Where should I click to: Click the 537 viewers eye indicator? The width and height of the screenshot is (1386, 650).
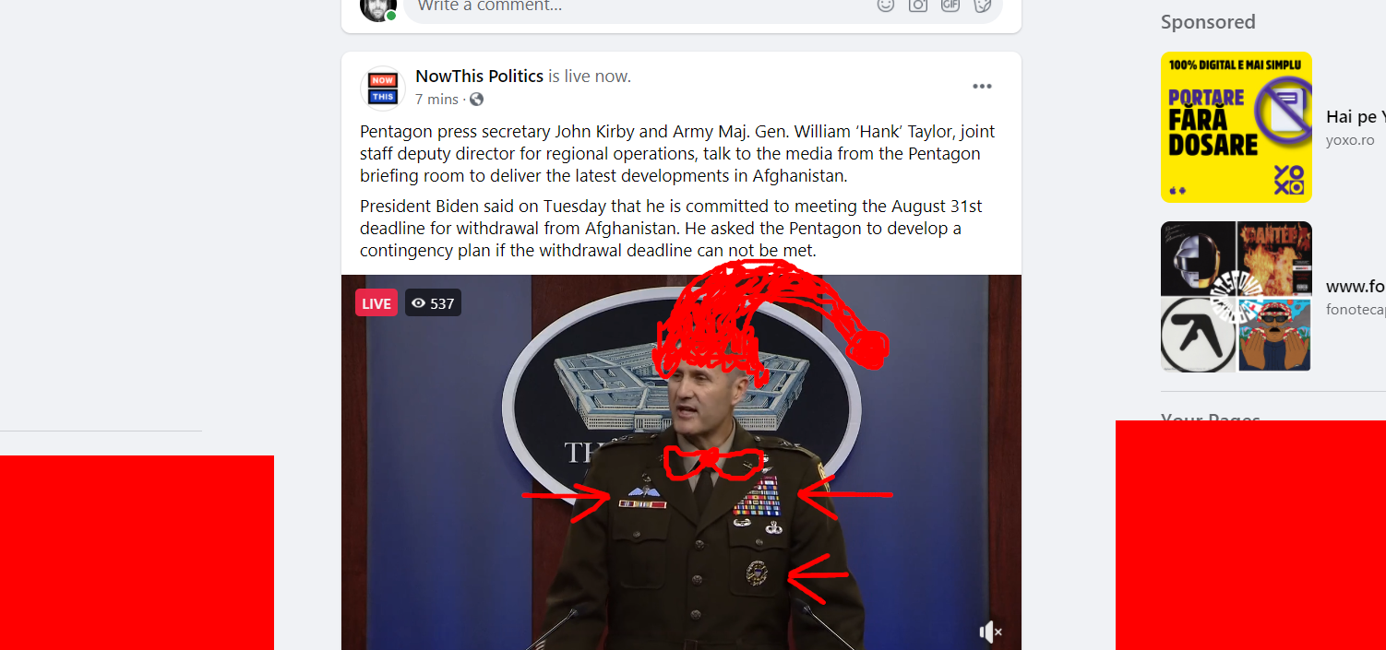click(433, 302)
